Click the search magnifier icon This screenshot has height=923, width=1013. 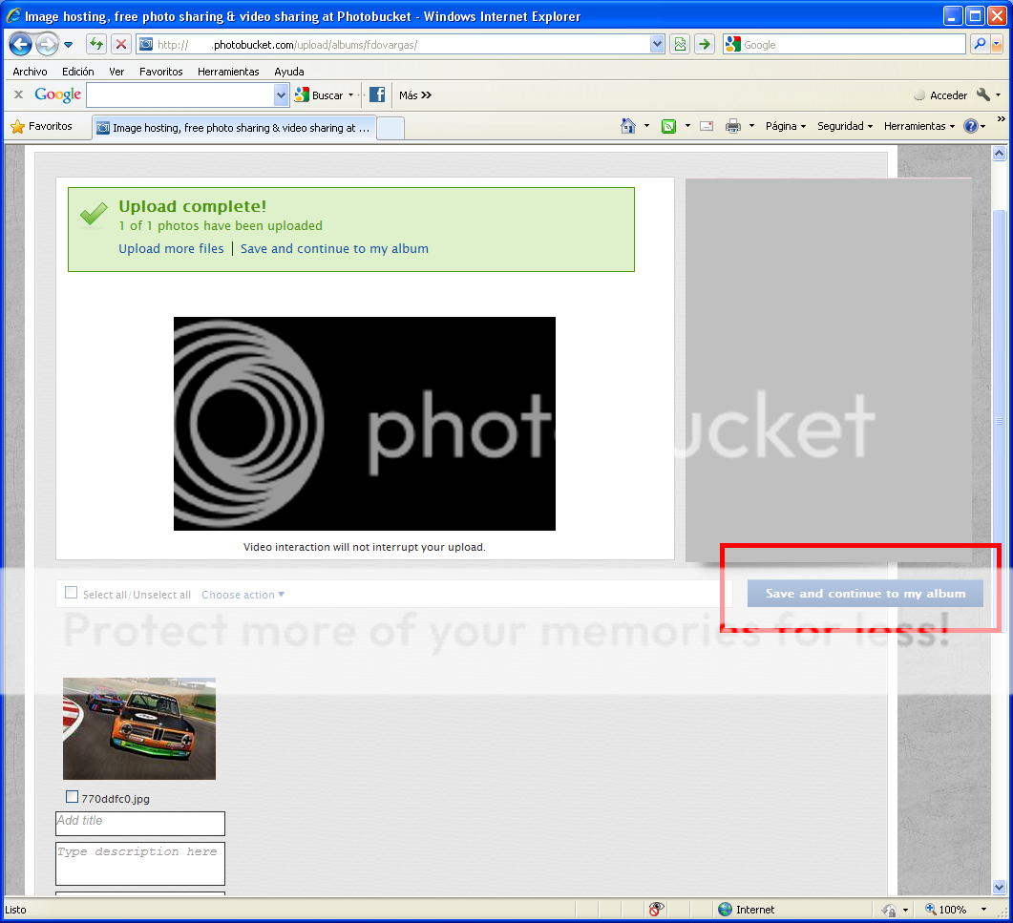(x=979, y=44)
